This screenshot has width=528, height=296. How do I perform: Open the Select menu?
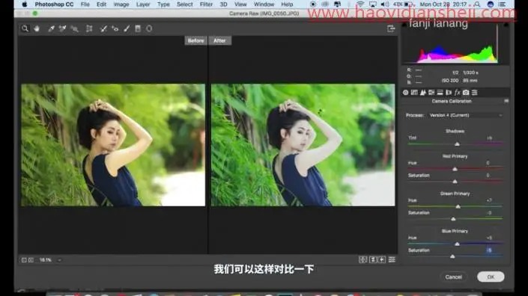click(x=185, y=4)
